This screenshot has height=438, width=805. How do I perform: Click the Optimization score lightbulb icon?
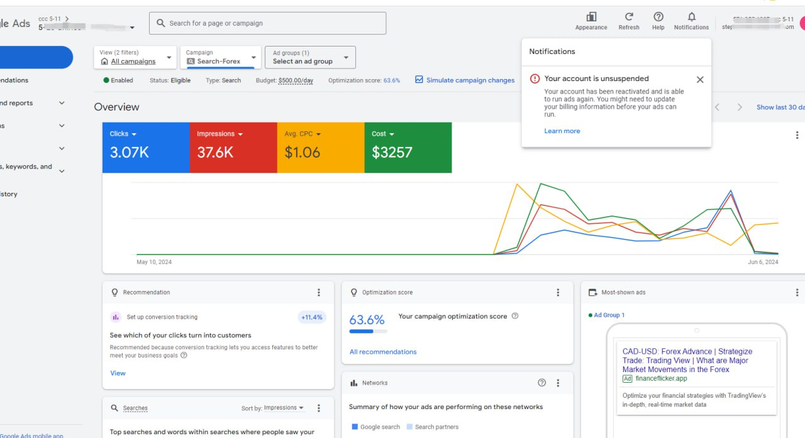353,293
